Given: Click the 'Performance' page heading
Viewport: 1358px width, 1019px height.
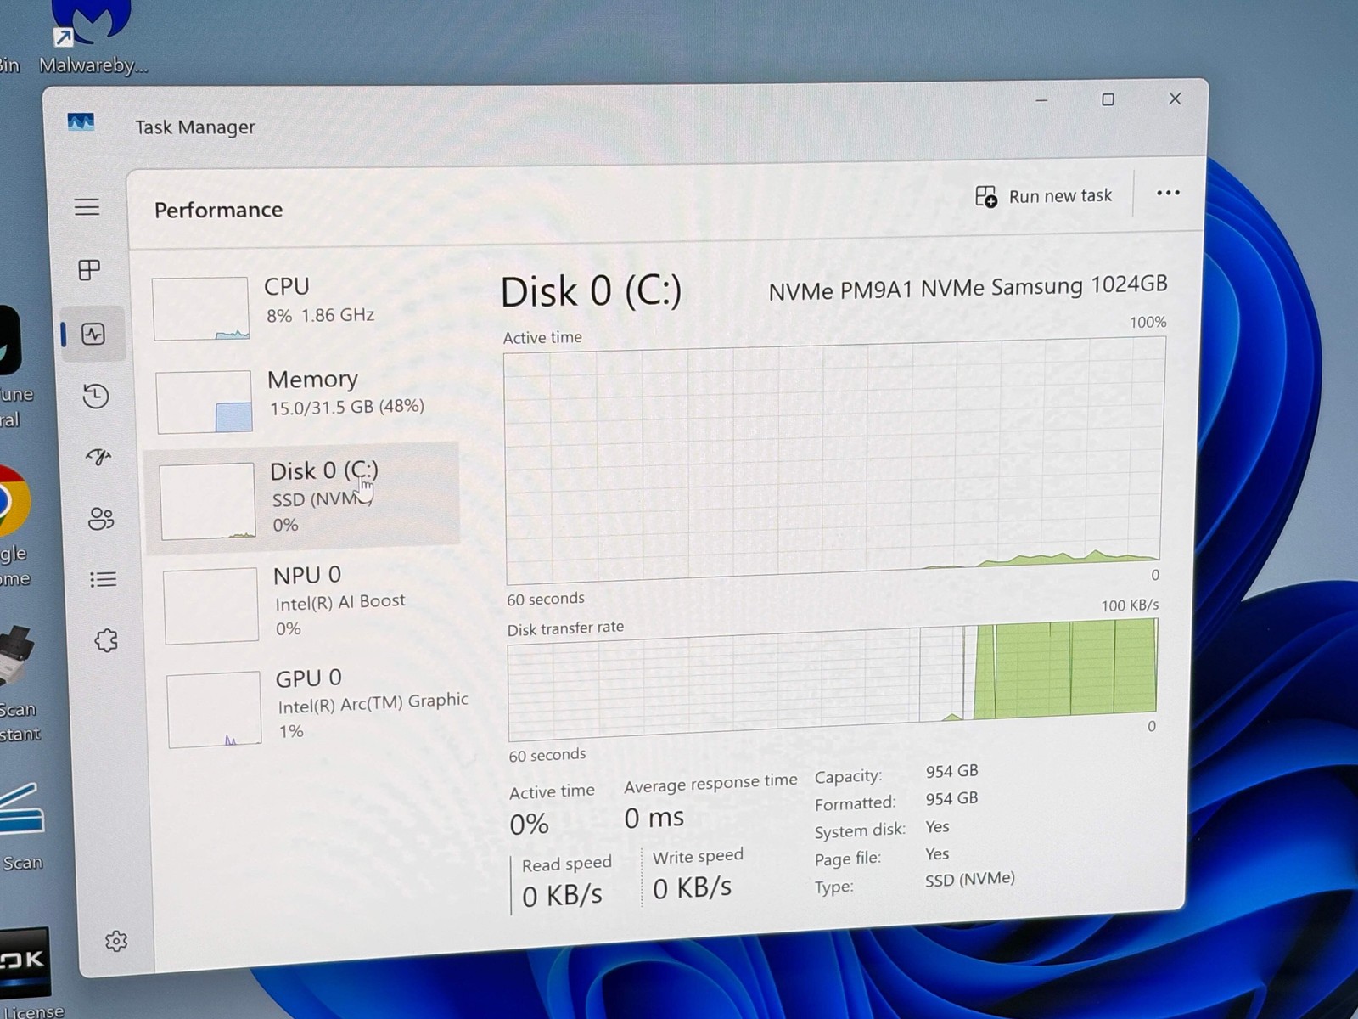Looking at the screenshot, I should pos(218,210).
